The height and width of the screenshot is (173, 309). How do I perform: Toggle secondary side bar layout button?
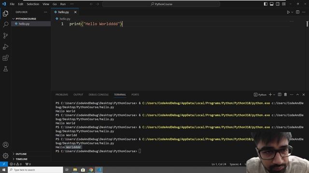click(x=278, y=4)
